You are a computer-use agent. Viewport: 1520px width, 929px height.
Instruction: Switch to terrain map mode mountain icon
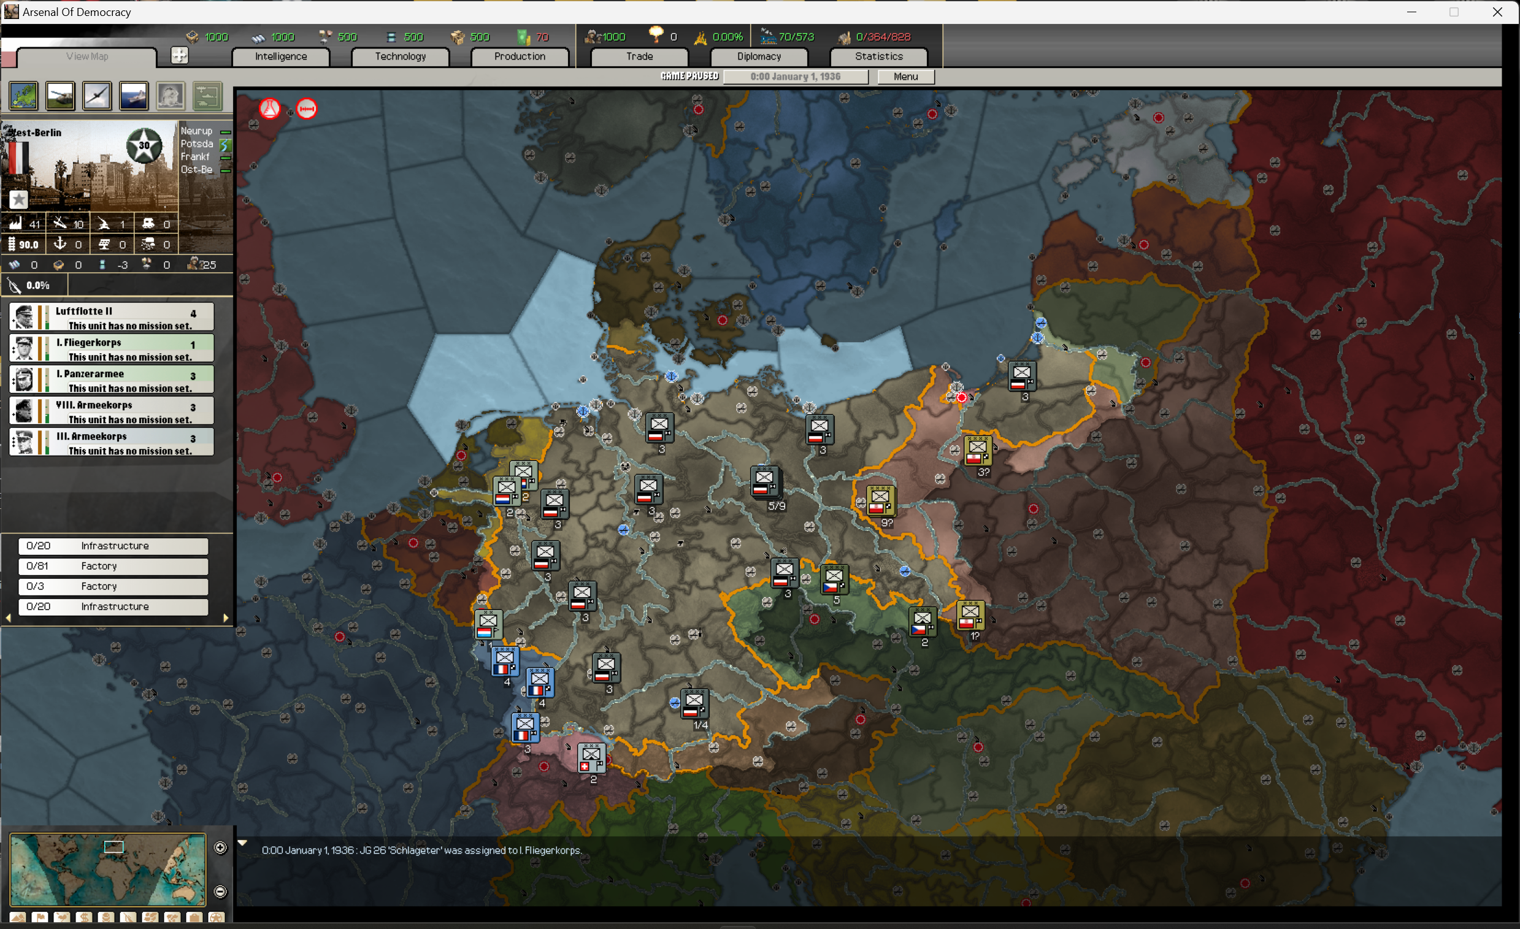point(18,918)
